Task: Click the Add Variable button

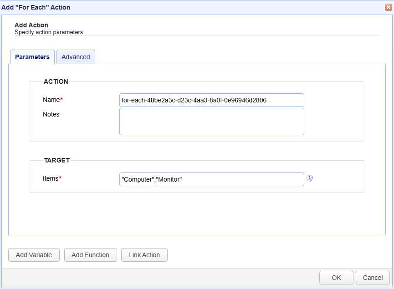Action: click(x=34, y=255)
